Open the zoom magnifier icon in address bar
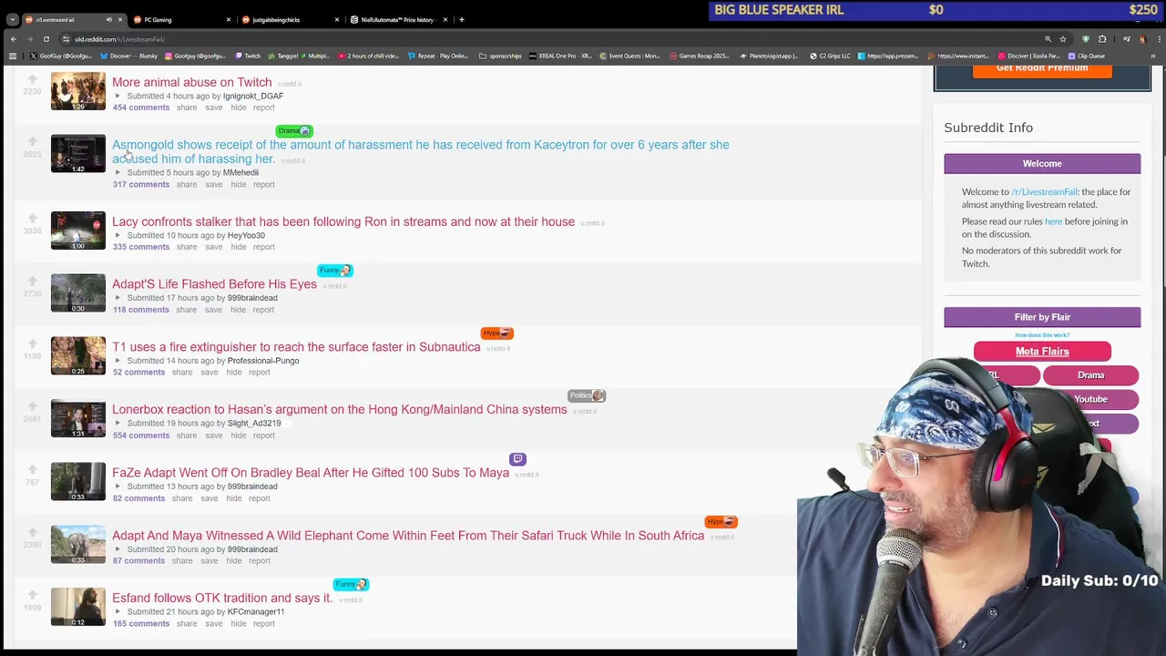 click(x=1048, y=39)
